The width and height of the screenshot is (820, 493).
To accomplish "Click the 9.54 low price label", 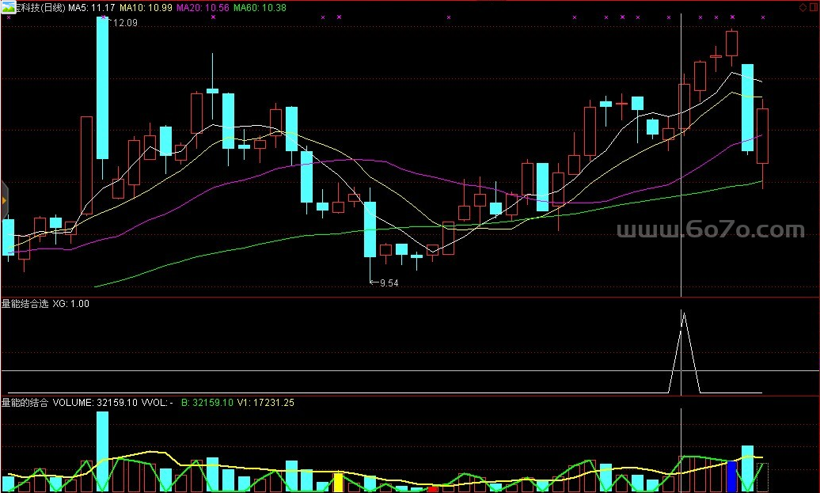I will click(x=389, y=283).
